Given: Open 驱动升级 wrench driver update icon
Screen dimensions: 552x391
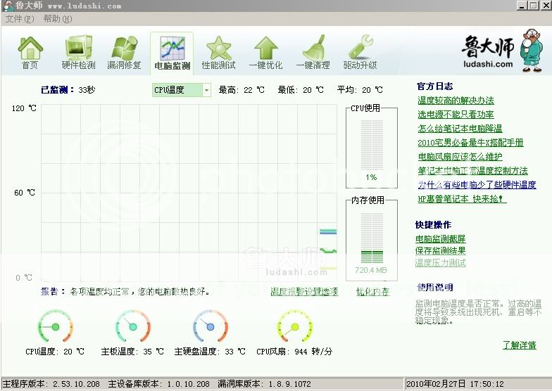Looking at the screenshot, I should (x=360, y=49).
